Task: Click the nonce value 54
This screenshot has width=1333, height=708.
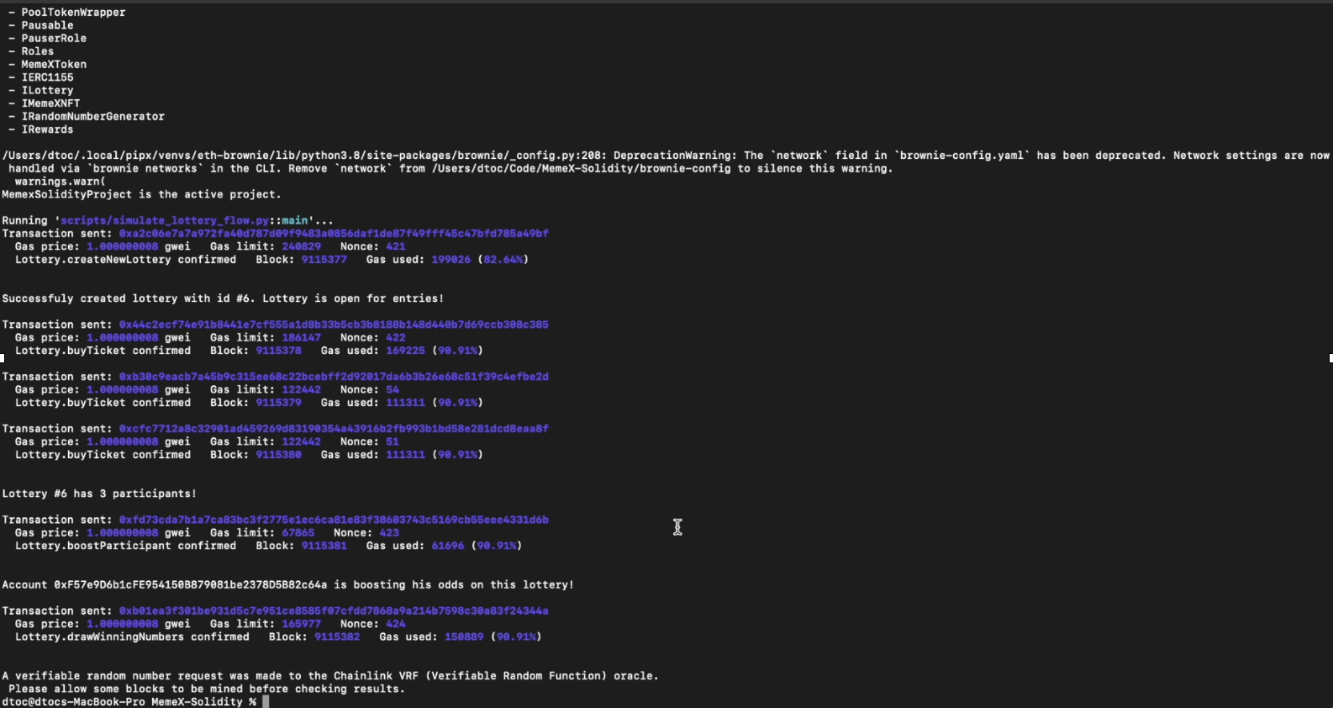Action: [393, 390]
